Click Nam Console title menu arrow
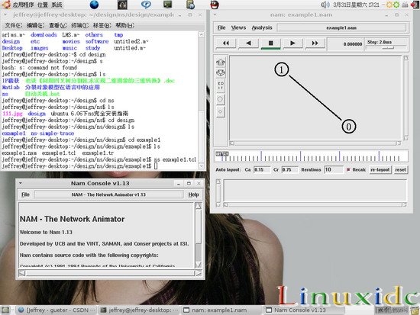Screen dimensions: 420x315 tap(21, 183)
